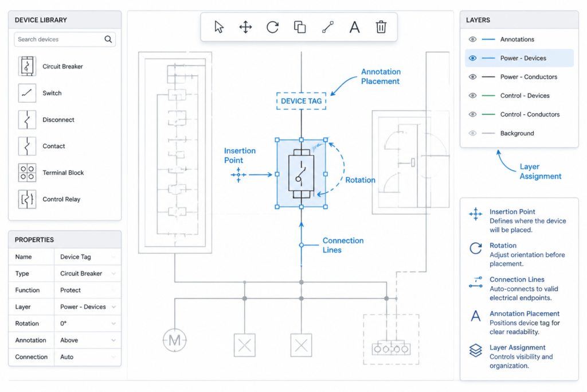This screenshot has width=587, height=392.
Task: Click the Terminal Block library label
Action: [x=63, y=173]
